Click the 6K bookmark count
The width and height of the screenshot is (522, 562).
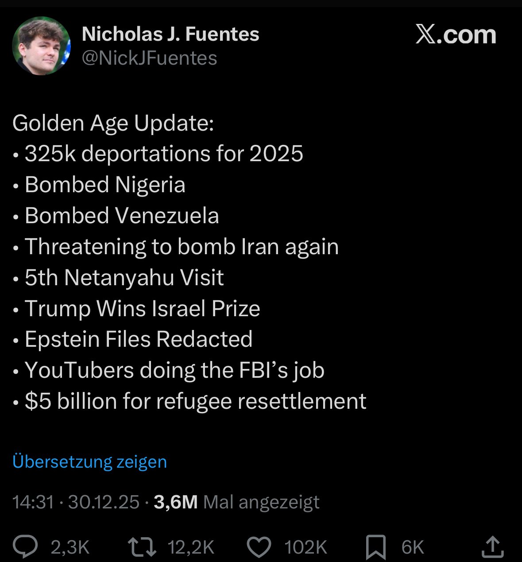(413, 547)
